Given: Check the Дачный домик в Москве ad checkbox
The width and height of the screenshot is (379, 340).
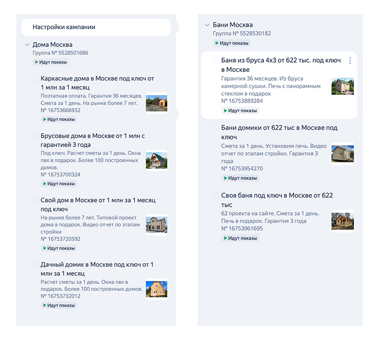Looking at the screenshot, I should pos(35,264).
